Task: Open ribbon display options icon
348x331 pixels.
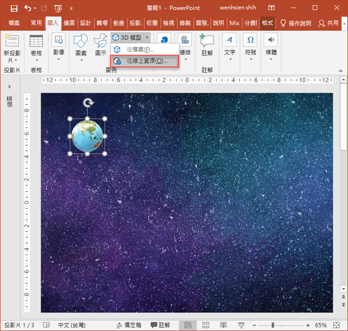Action: (271, 8)
